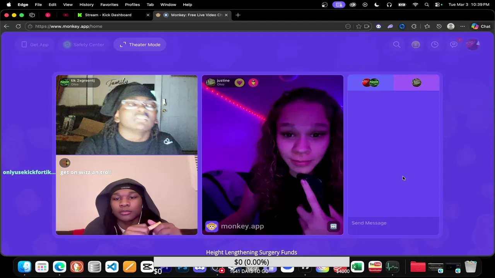Click the address bar URL field
The height and width of the screenshot is (278, 495).
(186, 26)
